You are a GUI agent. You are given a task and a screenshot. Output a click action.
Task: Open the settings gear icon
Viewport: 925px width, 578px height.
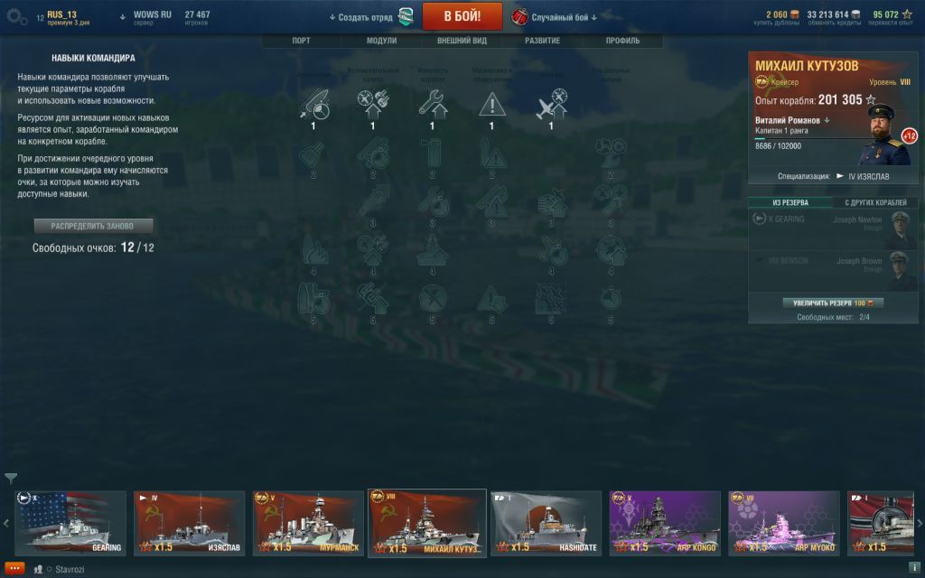(x=16, y=17)
